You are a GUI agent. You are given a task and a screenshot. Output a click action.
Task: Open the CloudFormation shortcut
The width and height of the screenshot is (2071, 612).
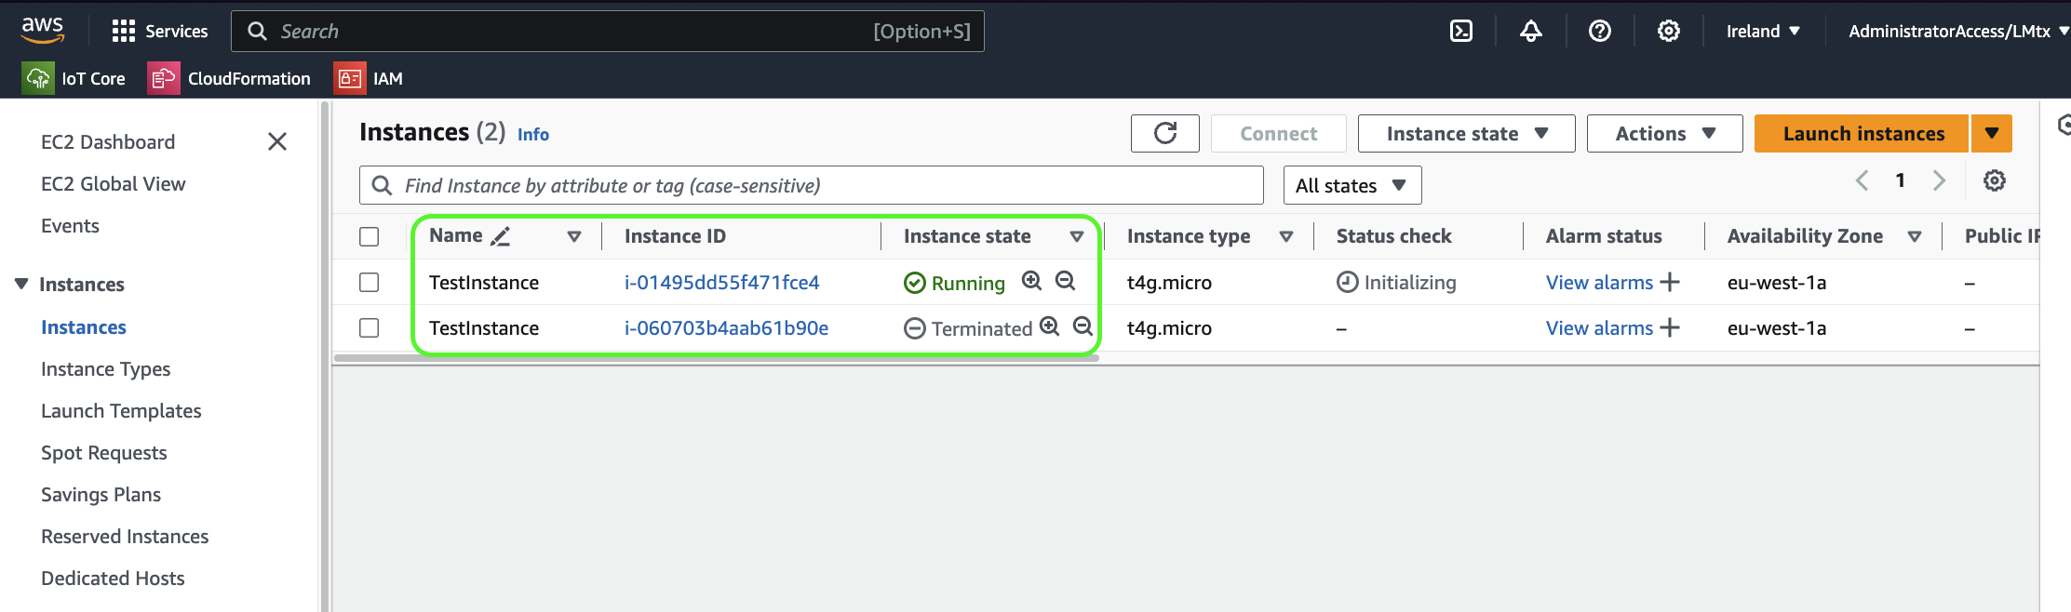pos(229,78)
